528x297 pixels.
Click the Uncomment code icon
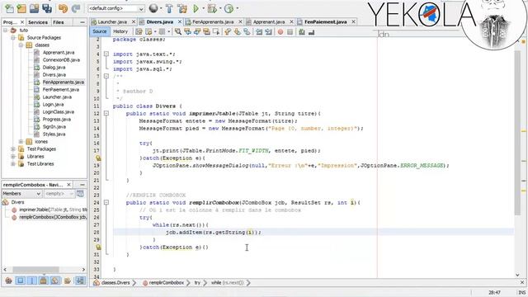(312, 31)
